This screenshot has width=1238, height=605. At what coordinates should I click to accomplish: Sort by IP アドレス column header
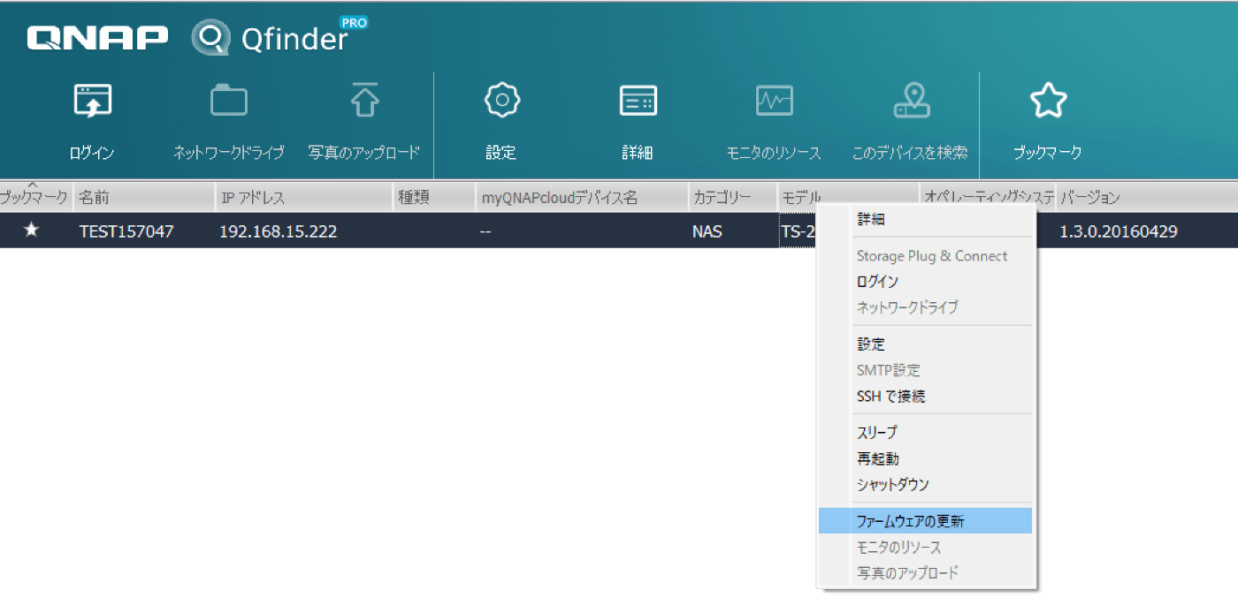pyautogui.click(x=304, y=197)
